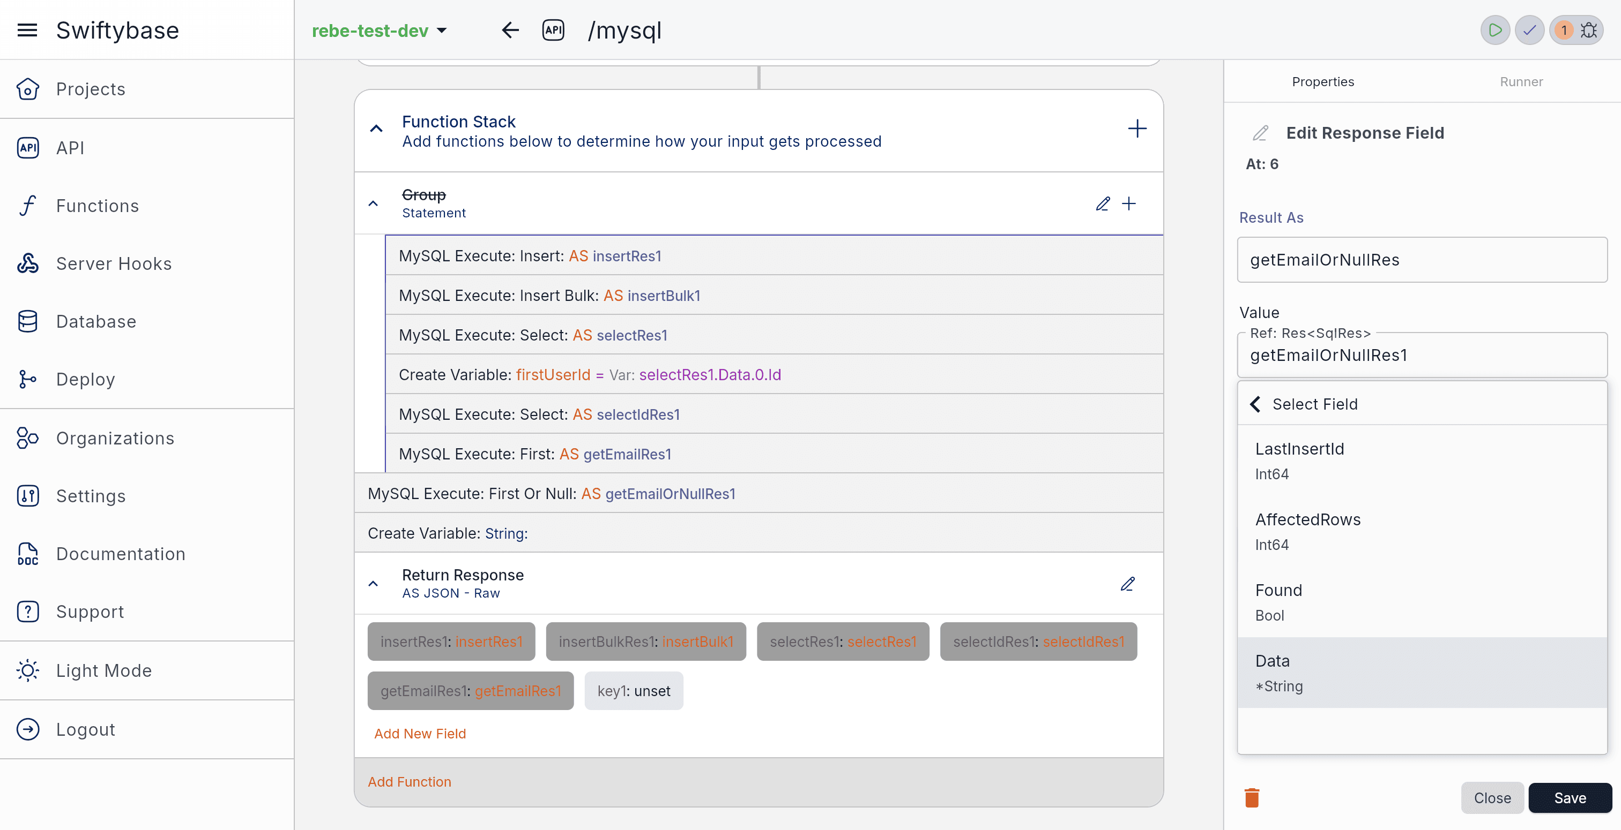Screen dimensions: 1621x830
Task: Click the validate checkmark icon
Action: tap(1529, 30)
